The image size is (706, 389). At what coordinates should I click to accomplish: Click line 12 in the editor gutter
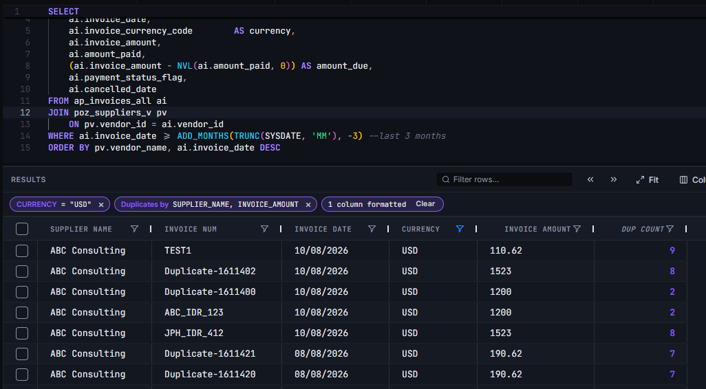coord(25,113)
